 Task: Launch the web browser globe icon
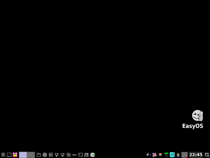[45, 155]
